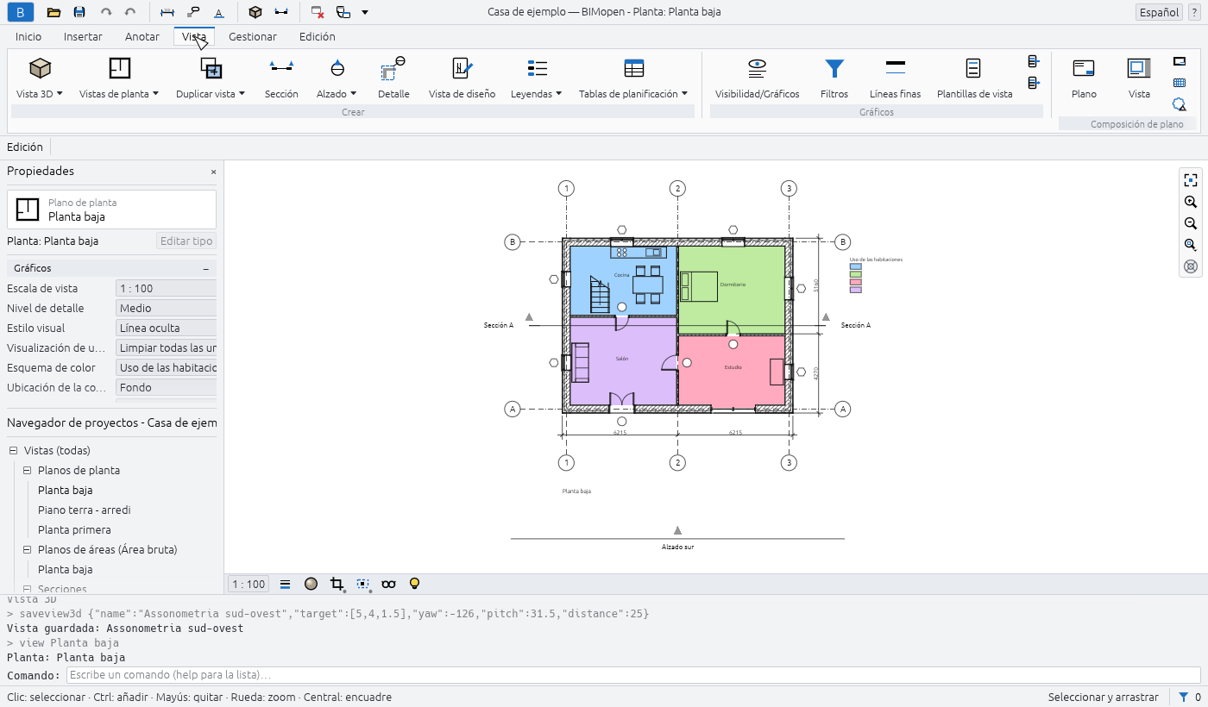
Task: Open Plantillas de vista
Action: [x=974, y=78]
